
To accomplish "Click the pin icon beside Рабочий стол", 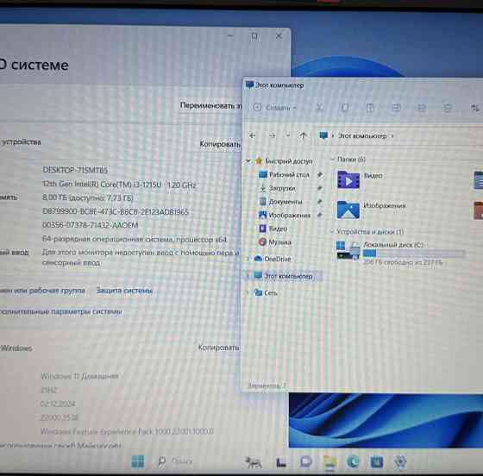I will tap(320, 174).
